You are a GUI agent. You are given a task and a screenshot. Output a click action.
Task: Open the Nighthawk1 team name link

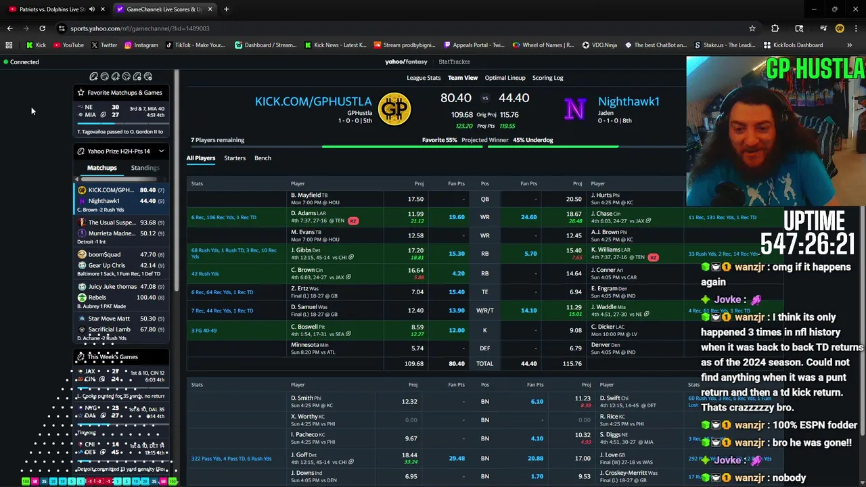pyautogui.click(x=629, y=101)
